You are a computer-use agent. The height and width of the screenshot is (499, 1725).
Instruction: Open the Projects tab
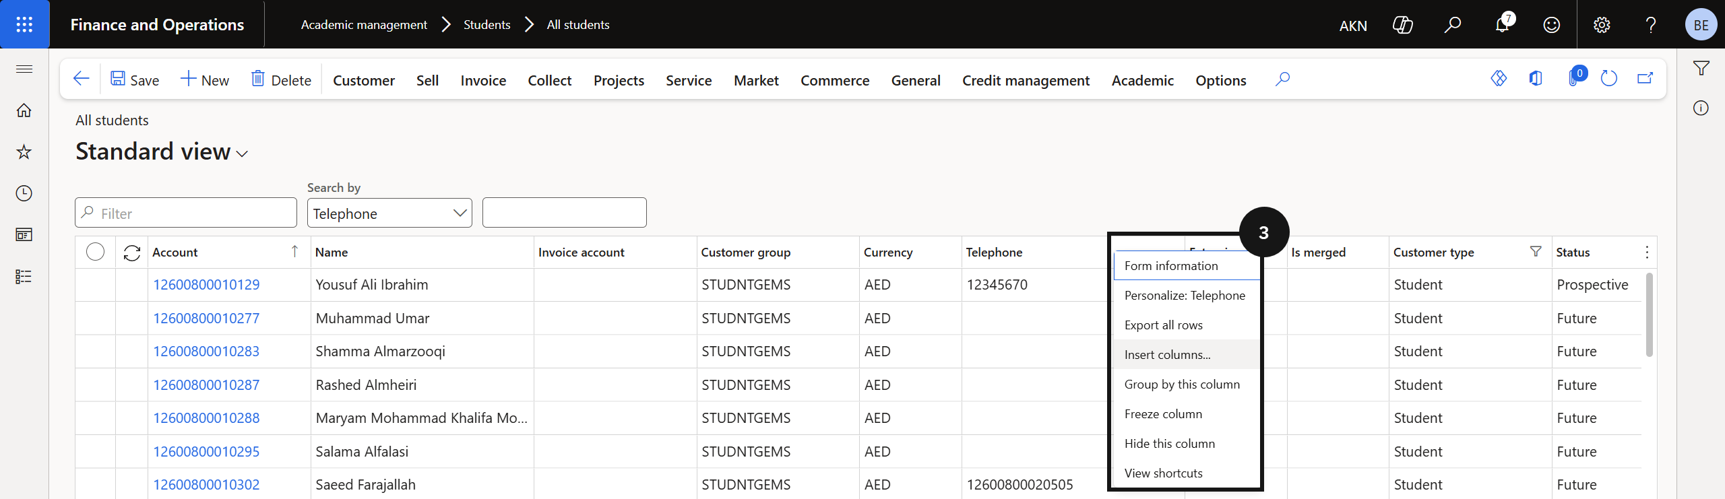[619, 80]
